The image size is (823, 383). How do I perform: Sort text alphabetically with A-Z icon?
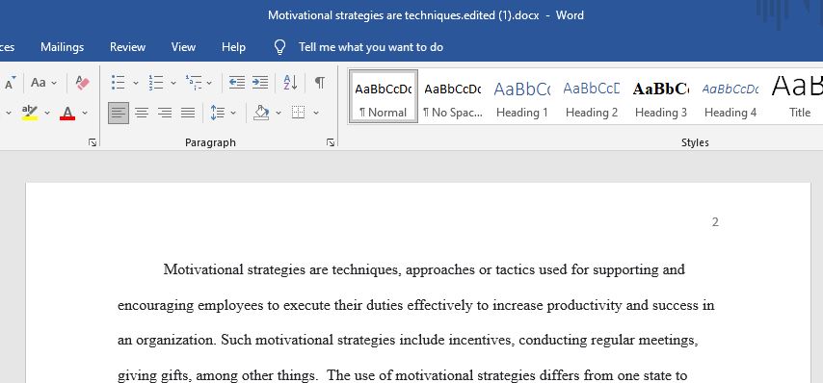290,83
